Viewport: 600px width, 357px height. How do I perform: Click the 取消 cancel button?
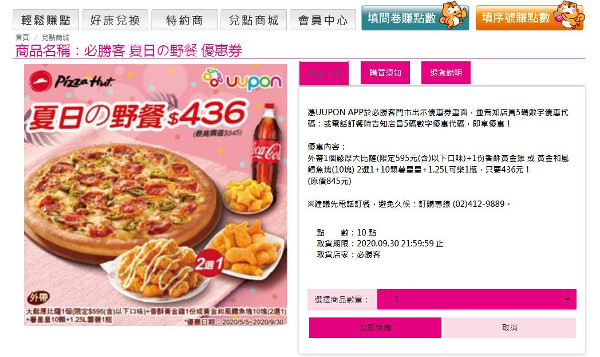510,328
